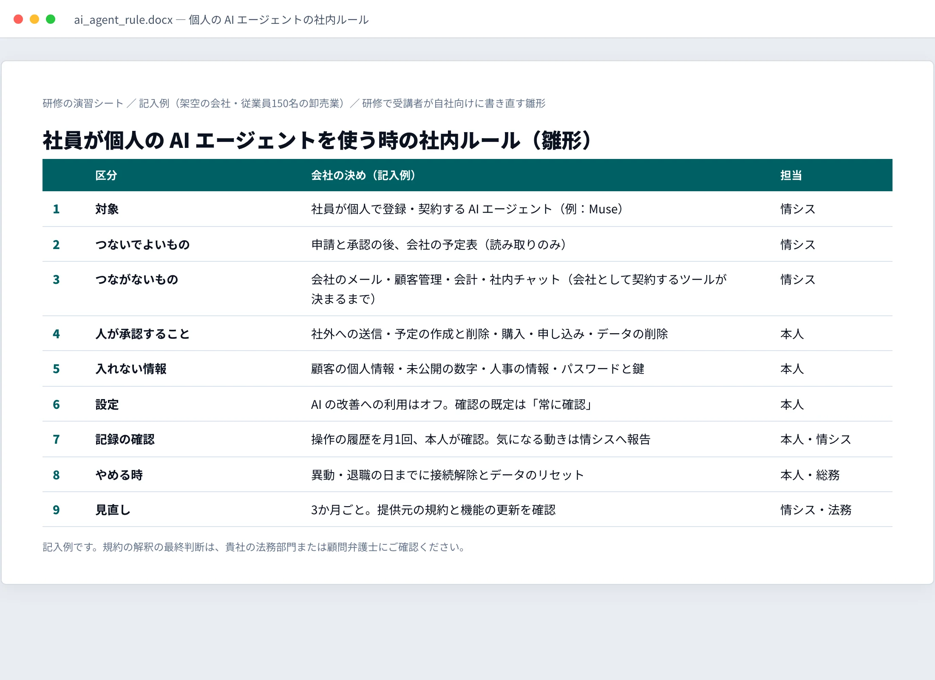935x680 pixels.
Task: Click the cell starting 会社のメール・顧客管理
Action: [x=519, y=289]
